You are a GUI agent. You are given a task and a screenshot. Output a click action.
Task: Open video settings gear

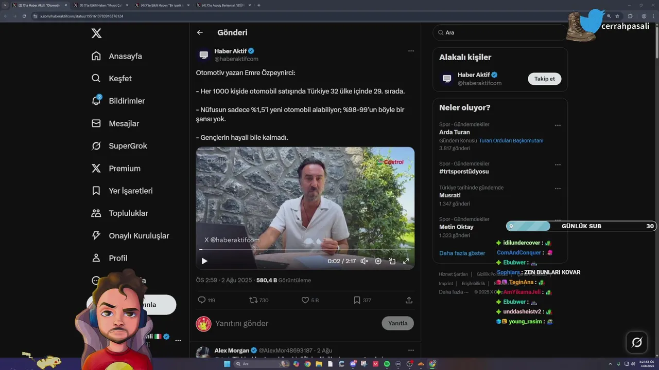(378, 261)
